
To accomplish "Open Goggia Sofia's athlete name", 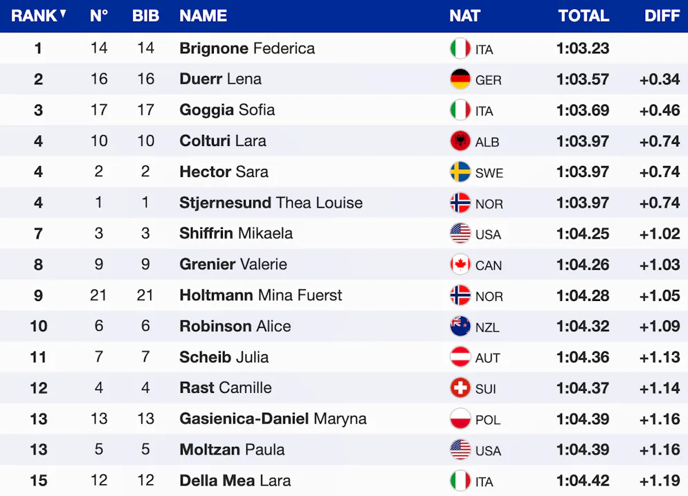I will pyautogui.click(x=227, y=110).
